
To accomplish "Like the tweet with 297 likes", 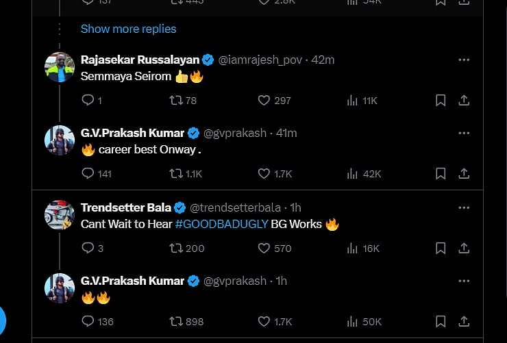I will (x=264, y=101).
